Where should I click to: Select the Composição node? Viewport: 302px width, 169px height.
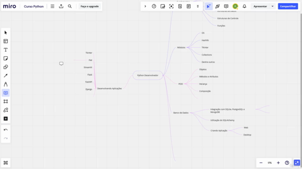coord(205,91)
